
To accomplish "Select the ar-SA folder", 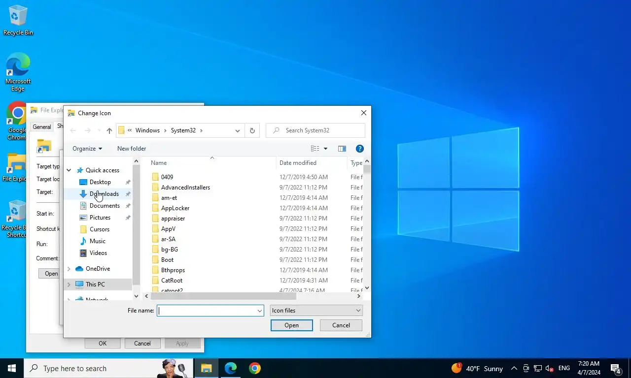I will 168,239.
